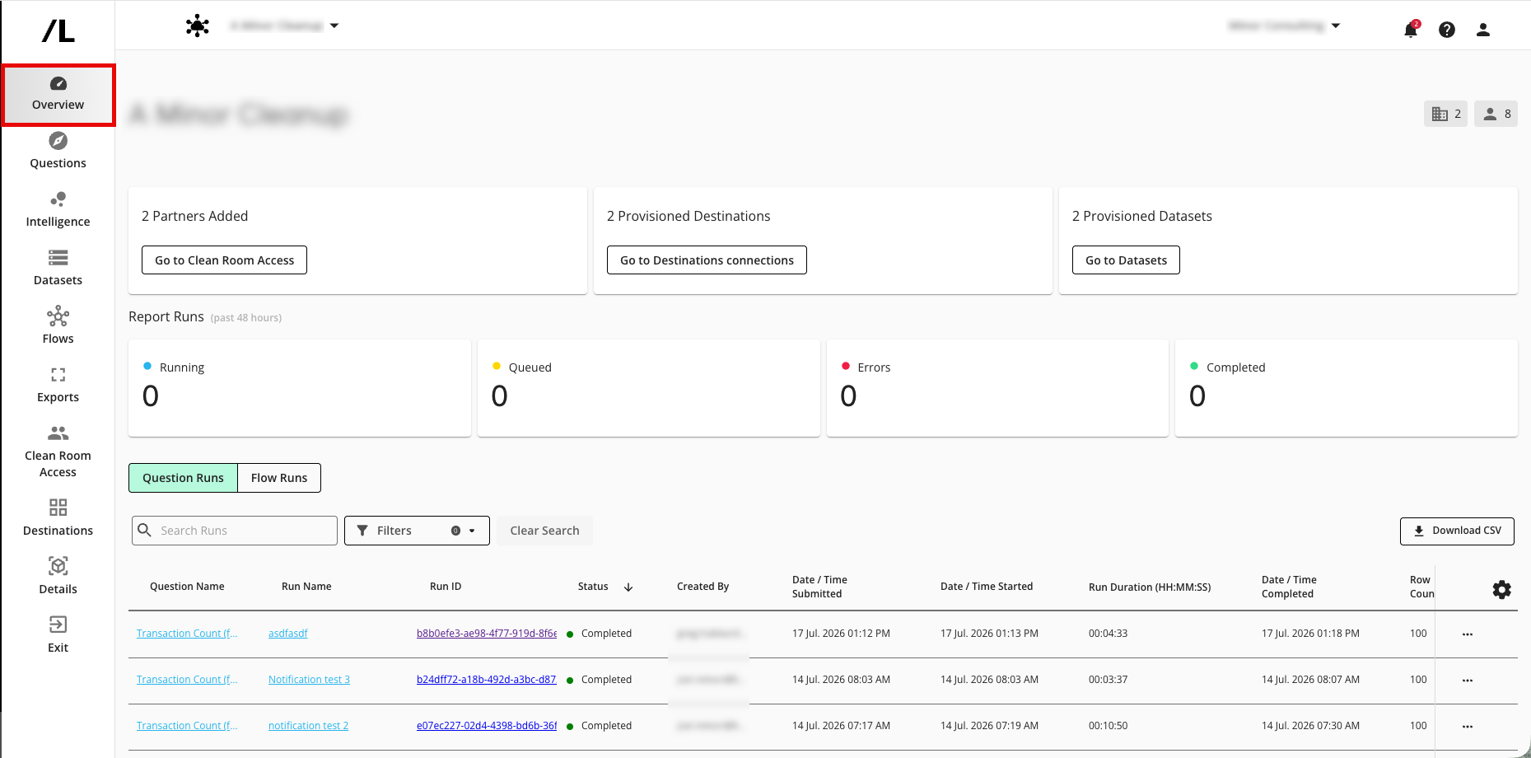Expand the organization selector dropdown
The width and height of the screenshot is (1531, 758).
(x=1336, y=26)
